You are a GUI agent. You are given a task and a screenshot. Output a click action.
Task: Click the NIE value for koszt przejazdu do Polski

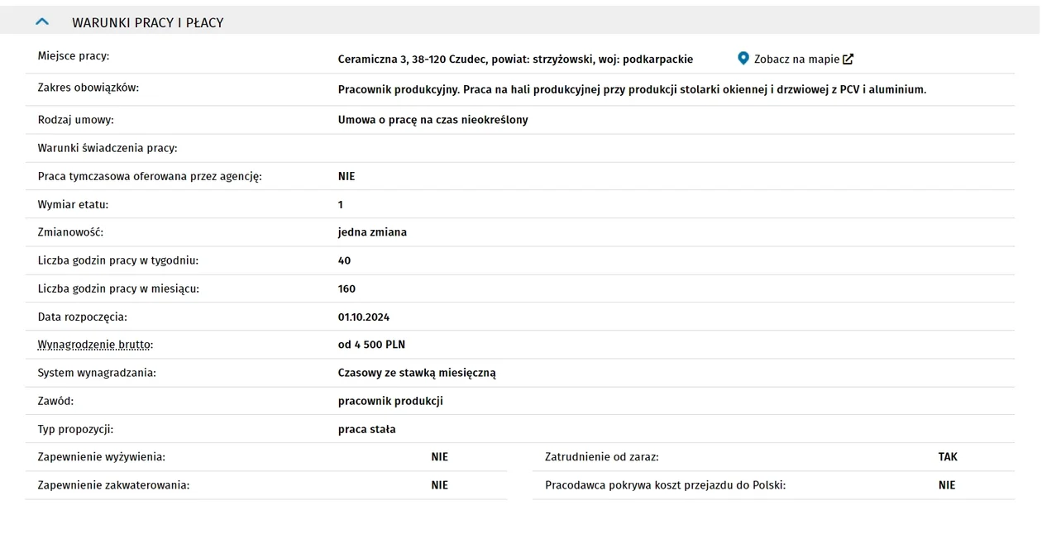(x=947, y=485)
